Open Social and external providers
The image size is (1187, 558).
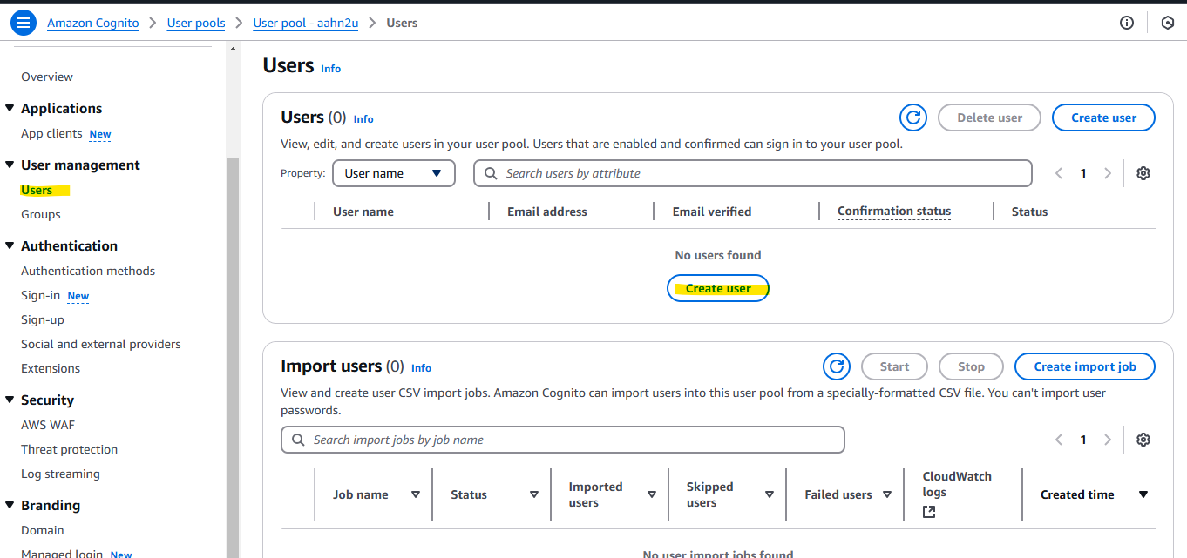point(101,344)
